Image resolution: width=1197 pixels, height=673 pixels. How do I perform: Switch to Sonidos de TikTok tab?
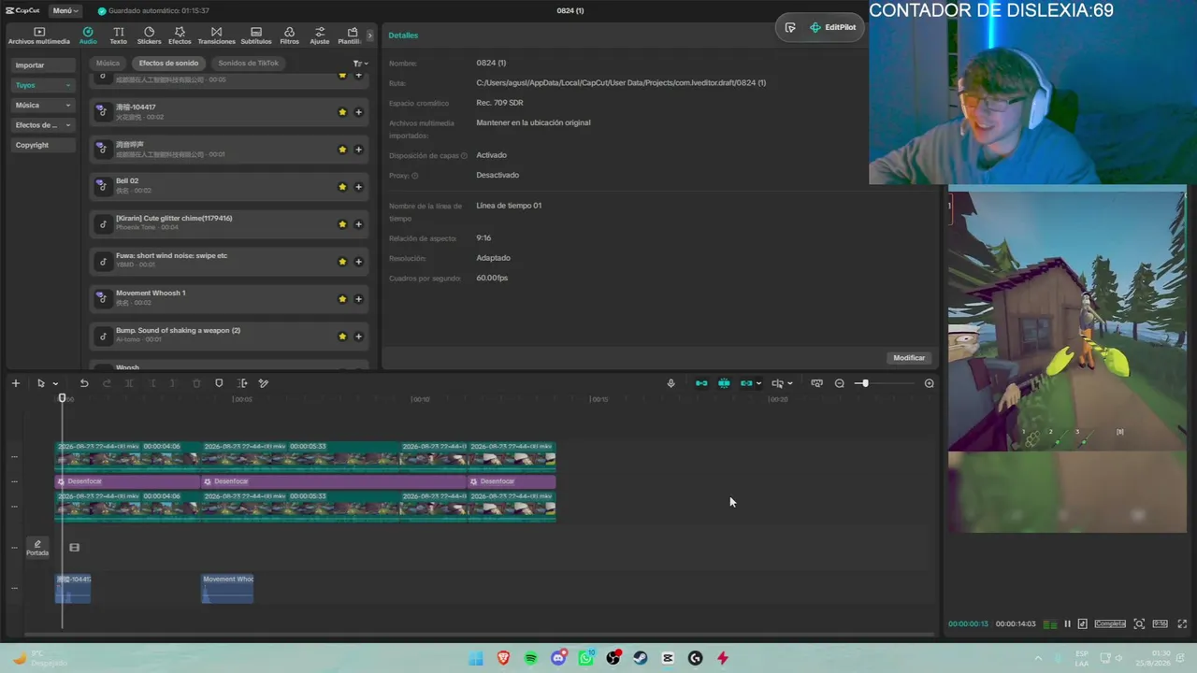pyautogui.click(x=249, y=64)
